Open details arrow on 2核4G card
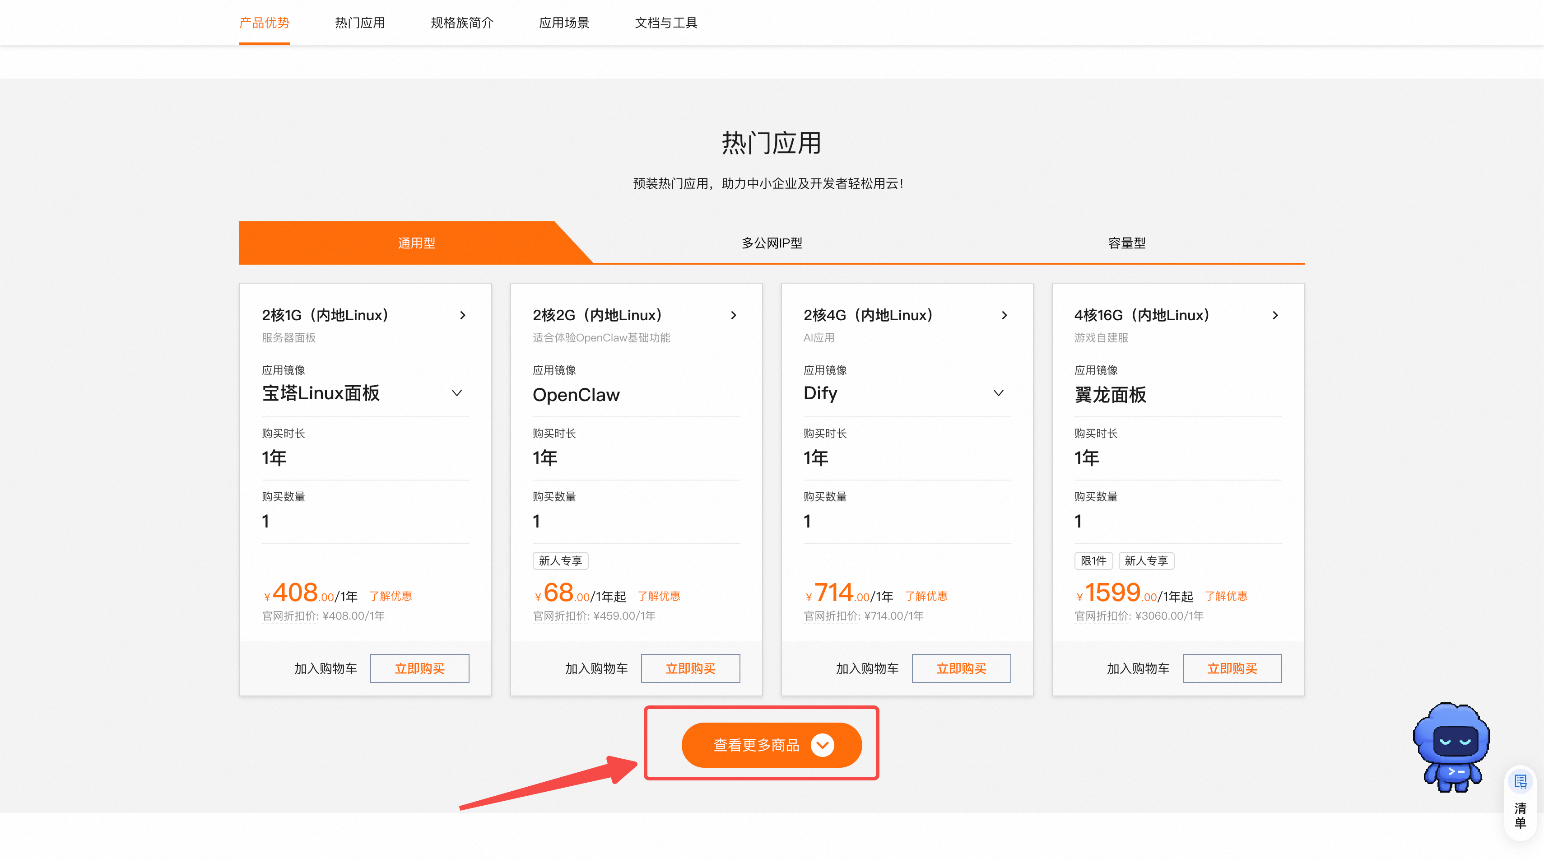This screenshot has width=1544, height=859. coord(1004,315)
